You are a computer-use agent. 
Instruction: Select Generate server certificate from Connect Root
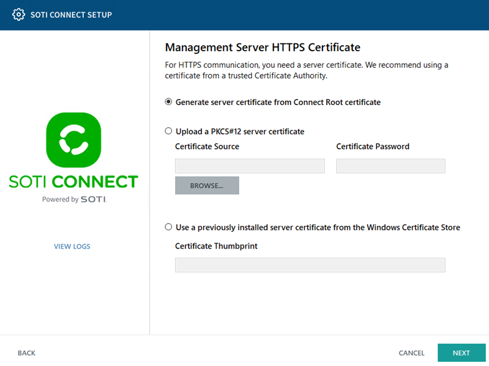[168, 102]
